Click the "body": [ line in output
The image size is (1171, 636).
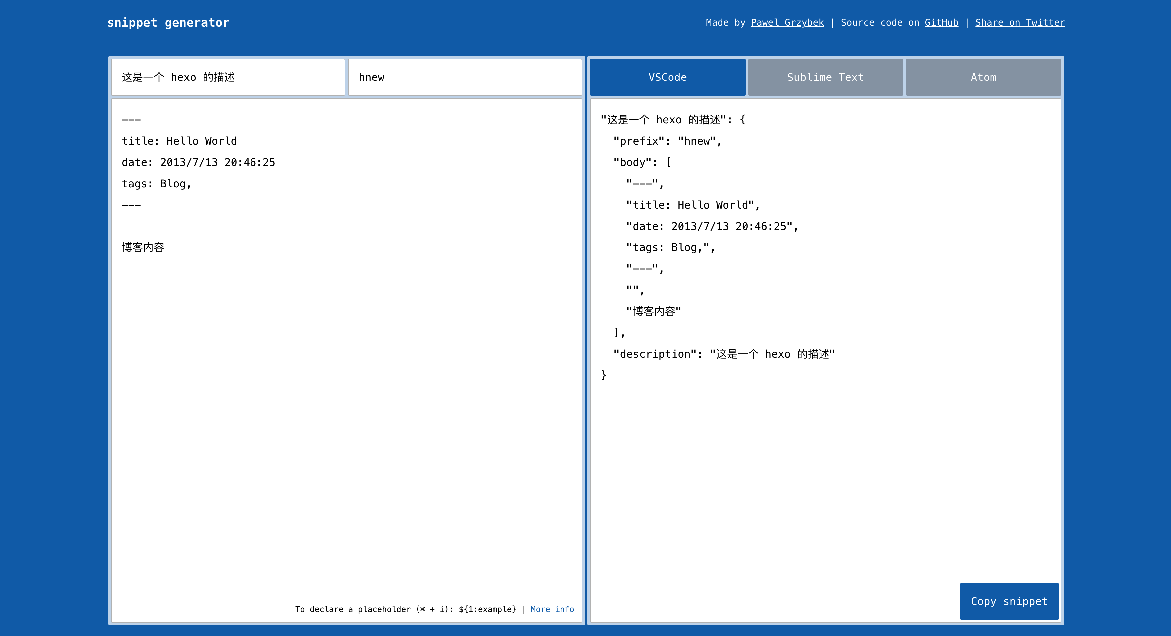coord(642,162)
